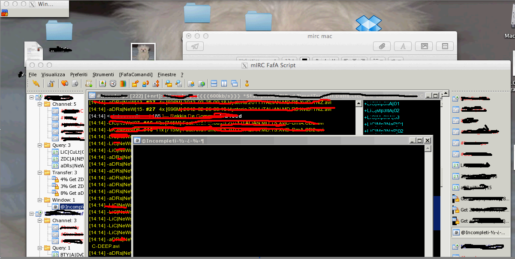This screenshot has width=515, height=259.
Task: Click the Timer clock toolbar icon
Action: [113, 83]
